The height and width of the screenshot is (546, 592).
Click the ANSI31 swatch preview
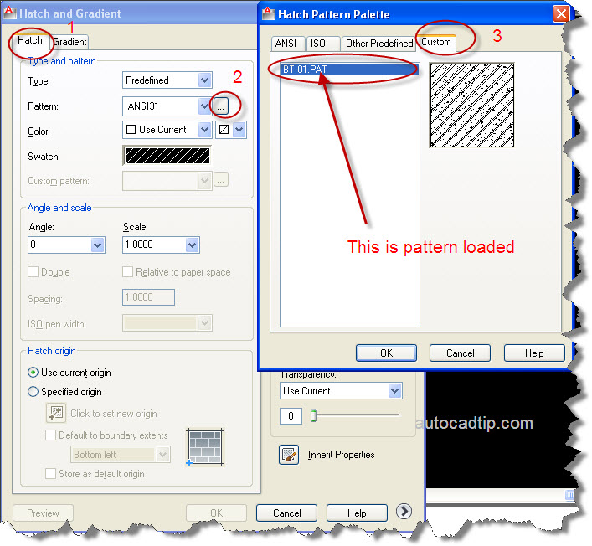point(167,156)
